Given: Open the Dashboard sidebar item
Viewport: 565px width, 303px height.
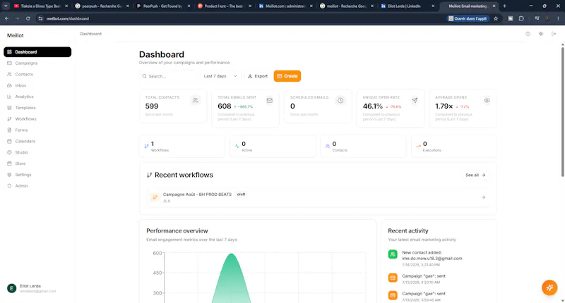Looking at the screenshot, I should point(37,51).
